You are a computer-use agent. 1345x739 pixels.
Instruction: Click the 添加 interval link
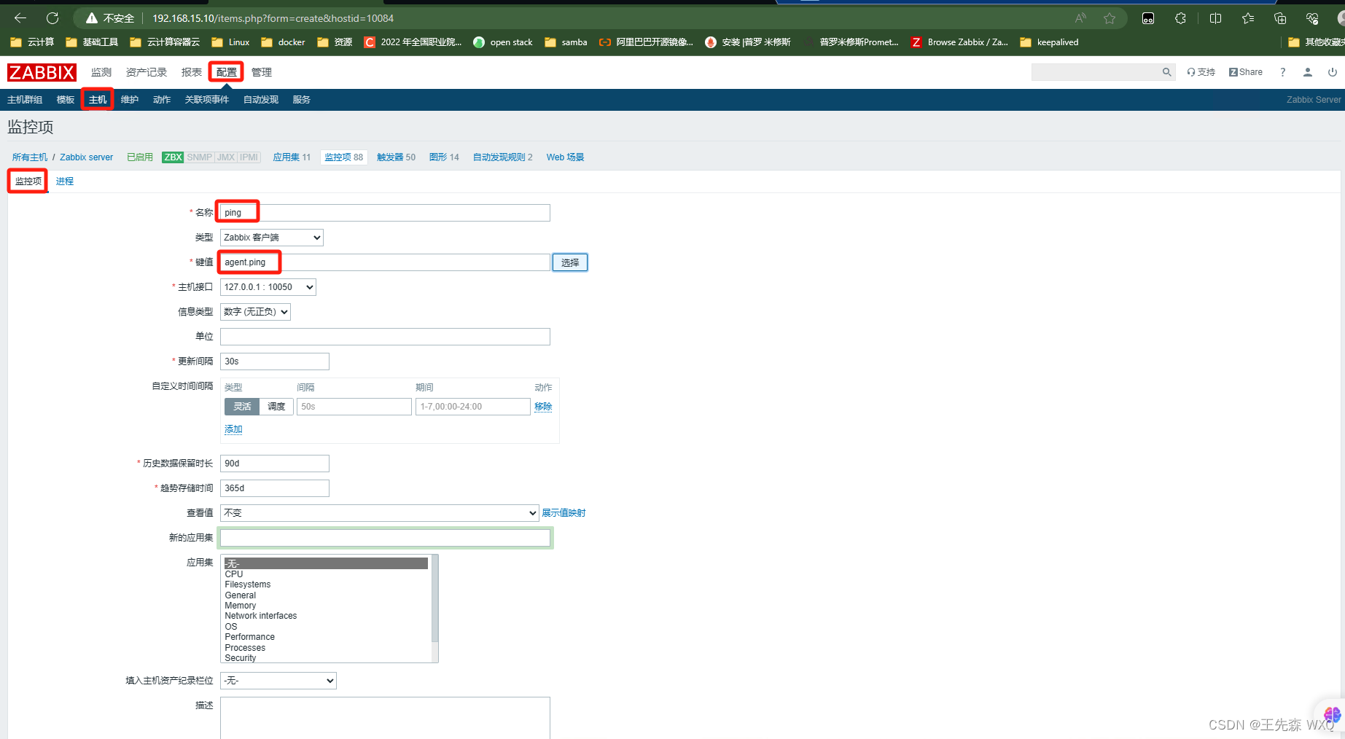(x=233, y=429)
